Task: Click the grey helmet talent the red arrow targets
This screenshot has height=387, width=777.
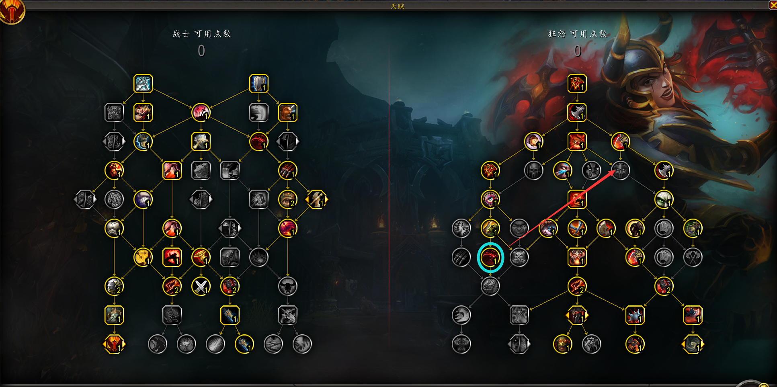Action: (620, 170)
